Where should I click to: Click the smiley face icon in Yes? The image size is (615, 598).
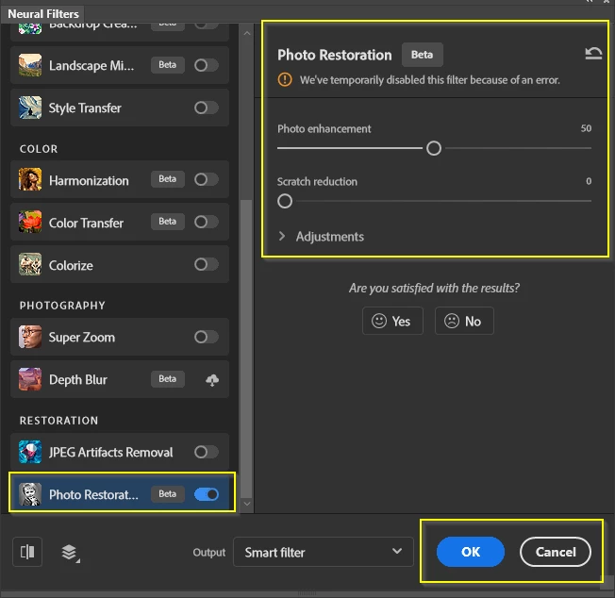379,321
